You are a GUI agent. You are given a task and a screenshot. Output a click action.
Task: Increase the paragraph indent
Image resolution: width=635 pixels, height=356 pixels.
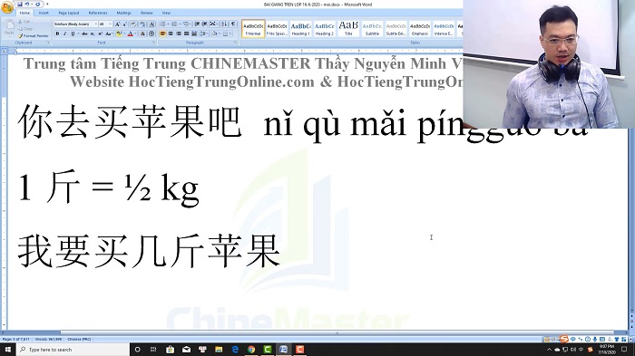pos(204,24)
